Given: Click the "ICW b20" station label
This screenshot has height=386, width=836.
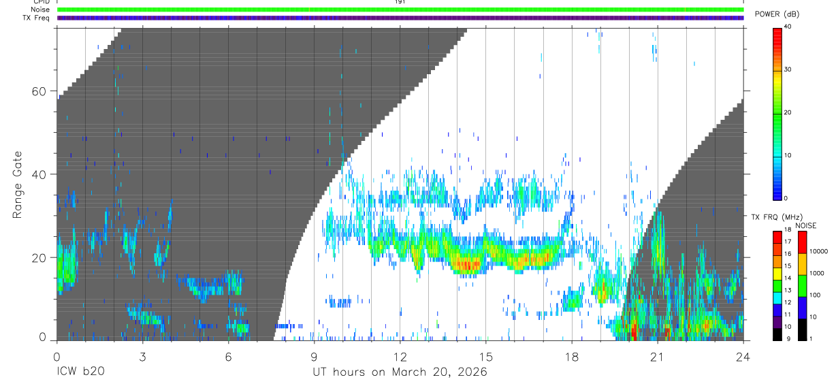Looking at the screenshot, I should [x=80, y=372].
